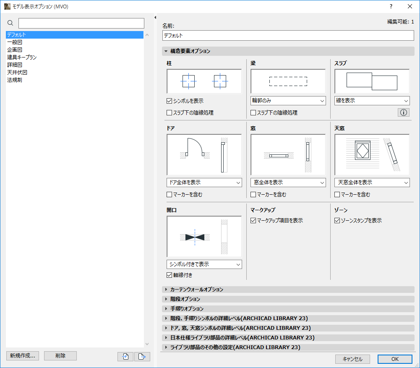Open the slab info (i) button
The image size is (420, 368).
pos(403,112)
